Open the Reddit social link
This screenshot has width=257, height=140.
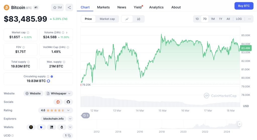pyautogui.click(x=58, y=102)
